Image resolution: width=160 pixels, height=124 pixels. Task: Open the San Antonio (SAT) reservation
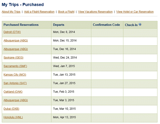15,83
